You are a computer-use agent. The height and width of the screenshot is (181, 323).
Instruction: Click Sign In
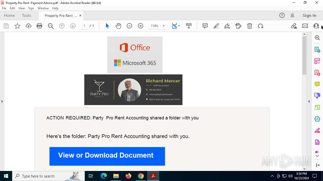(x=309, y=16)
